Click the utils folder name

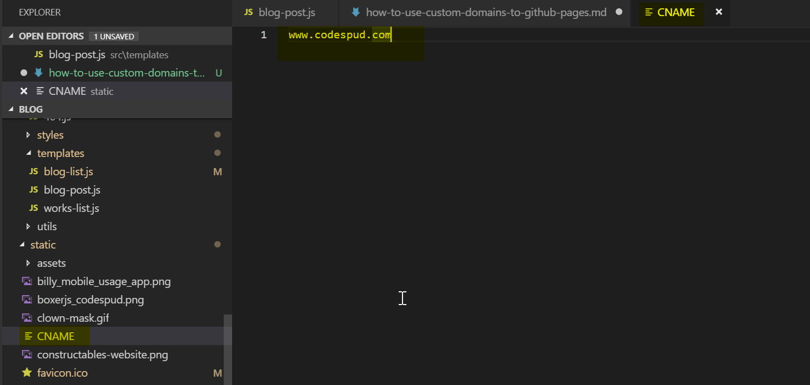point(47,226)
